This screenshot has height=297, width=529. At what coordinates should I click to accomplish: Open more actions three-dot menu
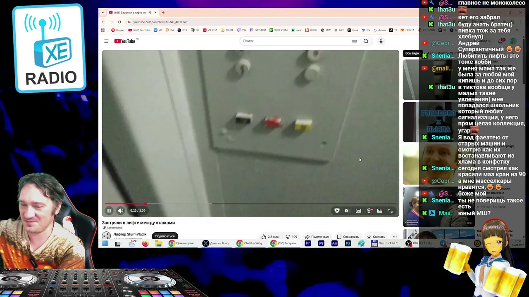point(395,237)
